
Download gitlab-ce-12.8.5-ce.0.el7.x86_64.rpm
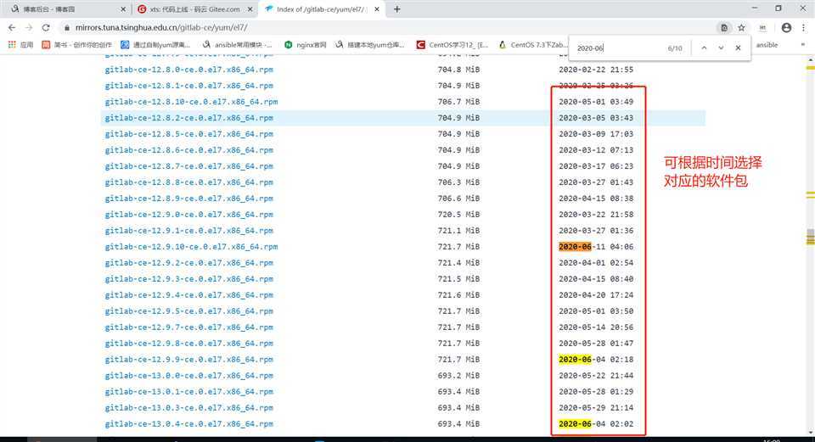tap(188, 134)
